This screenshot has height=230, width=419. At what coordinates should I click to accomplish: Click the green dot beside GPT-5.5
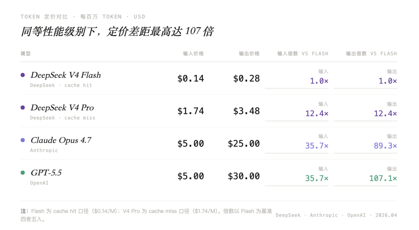click(x=23, y=173)
